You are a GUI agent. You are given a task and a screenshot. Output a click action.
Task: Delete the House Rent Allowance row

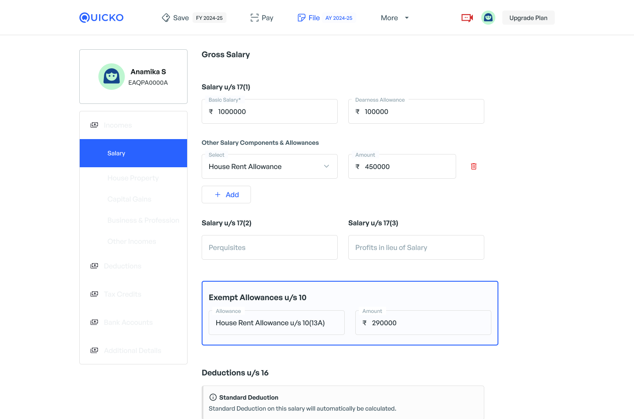[x=474, y=166]
